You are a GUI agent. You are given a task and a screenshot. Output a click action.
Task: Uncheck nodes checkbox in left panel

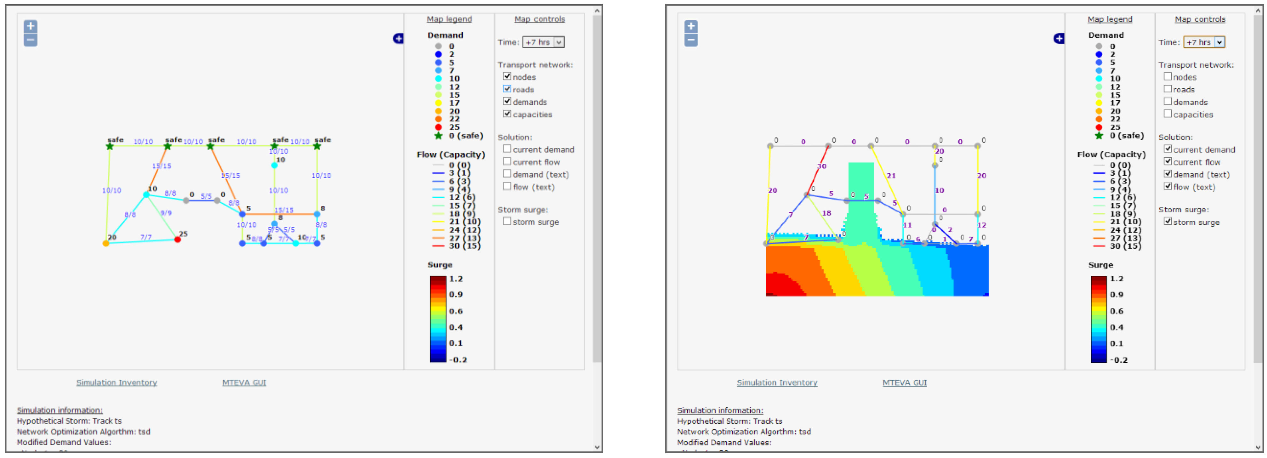(507, 76)
